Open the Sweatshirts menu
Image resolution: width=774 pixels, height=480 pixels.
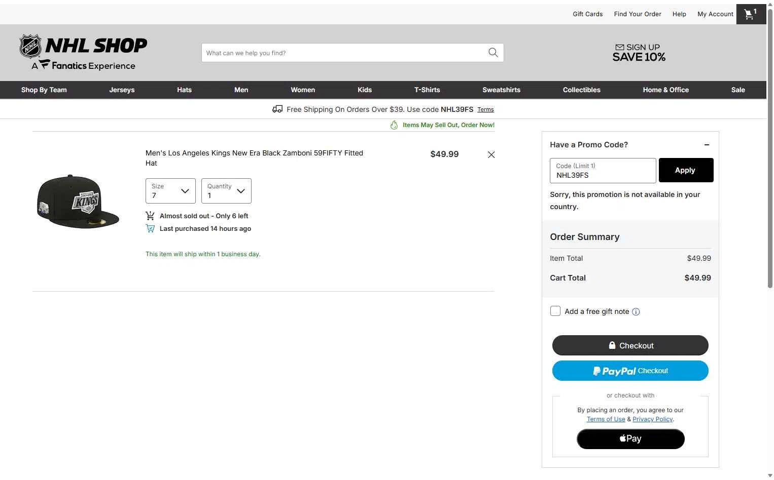pos(501,90)
